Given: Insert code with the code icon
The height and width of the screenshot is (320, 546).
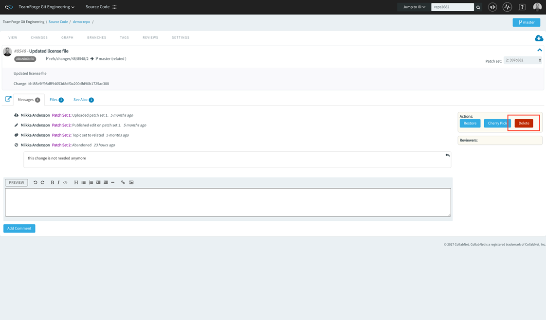Looking at the screenshot, I should 65,182.
